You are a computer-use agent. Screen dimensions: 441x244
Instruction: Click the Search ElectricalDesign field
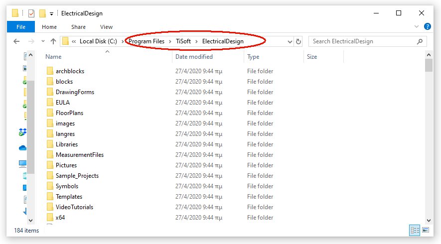coord(364,41)
